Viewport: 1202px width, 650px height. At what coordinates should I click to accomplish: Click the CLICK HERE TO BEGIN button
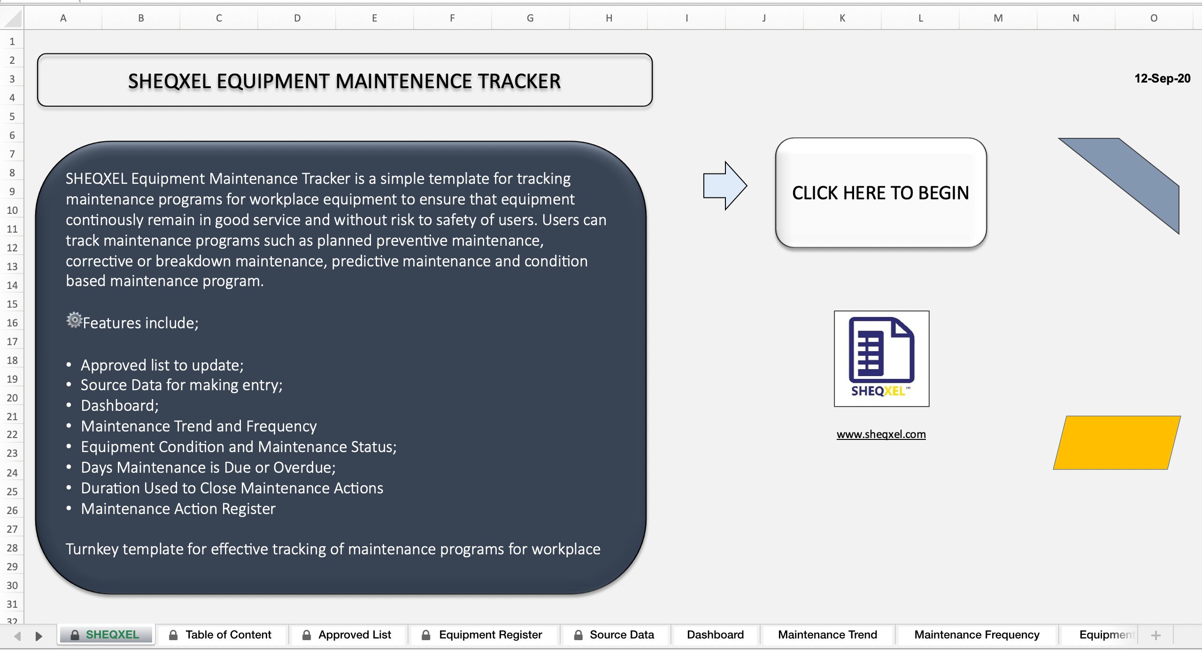pyautogui.click(x=880, y=192)
